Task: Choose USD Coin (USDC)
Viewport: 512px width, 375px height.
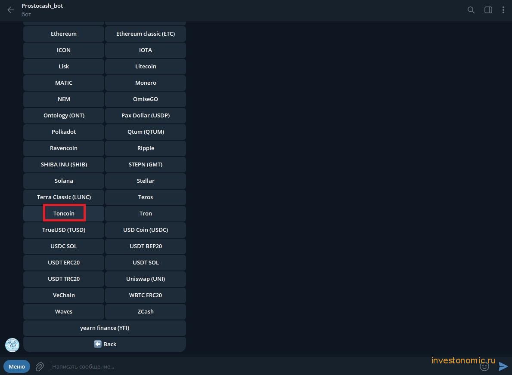Action: click(x=146, y=230)
